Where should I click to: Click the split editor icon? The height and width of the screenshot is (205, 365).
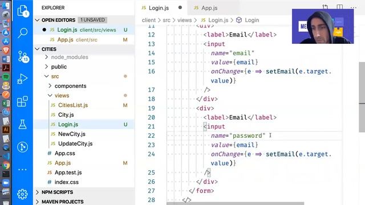[340, 7]
